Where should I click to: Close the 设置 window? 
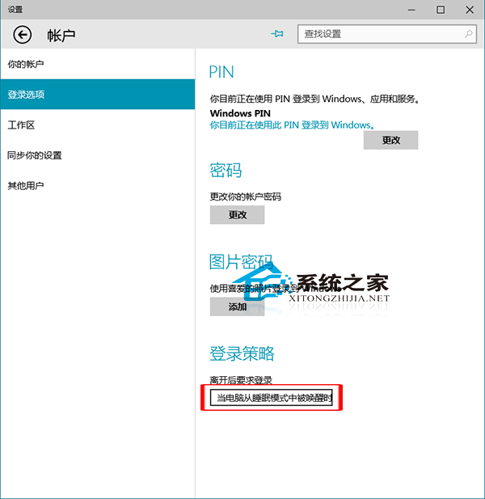click(x=470, y=10)
